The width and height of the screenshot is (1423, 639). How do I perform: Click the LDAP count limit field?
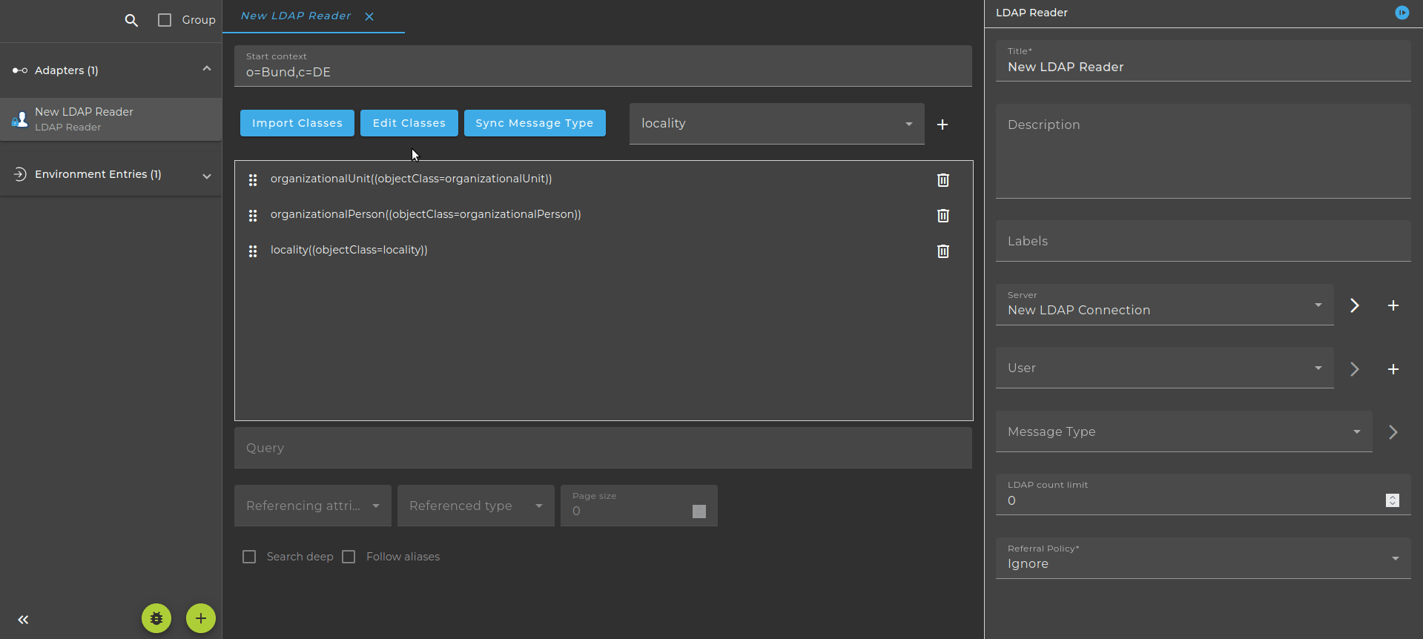(x=1204, y=494)
